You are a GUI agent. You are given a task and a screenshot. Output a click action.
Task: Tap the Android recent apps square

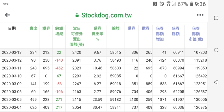pyautogui.click(x=216, y=18)
